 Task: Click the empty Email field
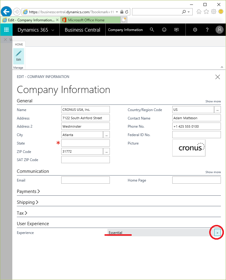[x=86, y=180]
